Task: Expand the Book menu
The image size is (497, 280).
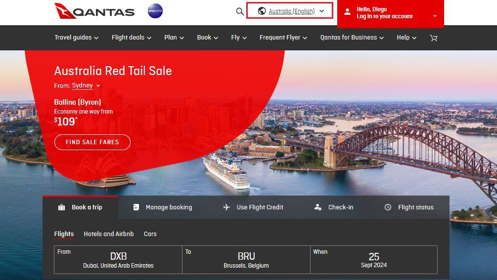Action: click(x=207, y=38)
